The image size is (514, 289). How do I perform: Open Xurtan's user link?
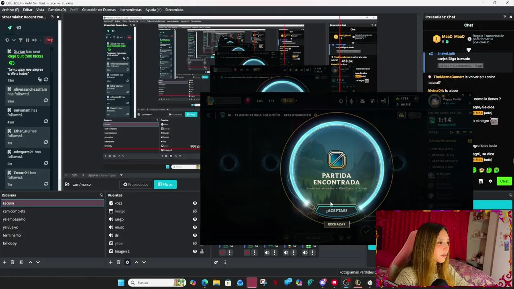point(19,52)
